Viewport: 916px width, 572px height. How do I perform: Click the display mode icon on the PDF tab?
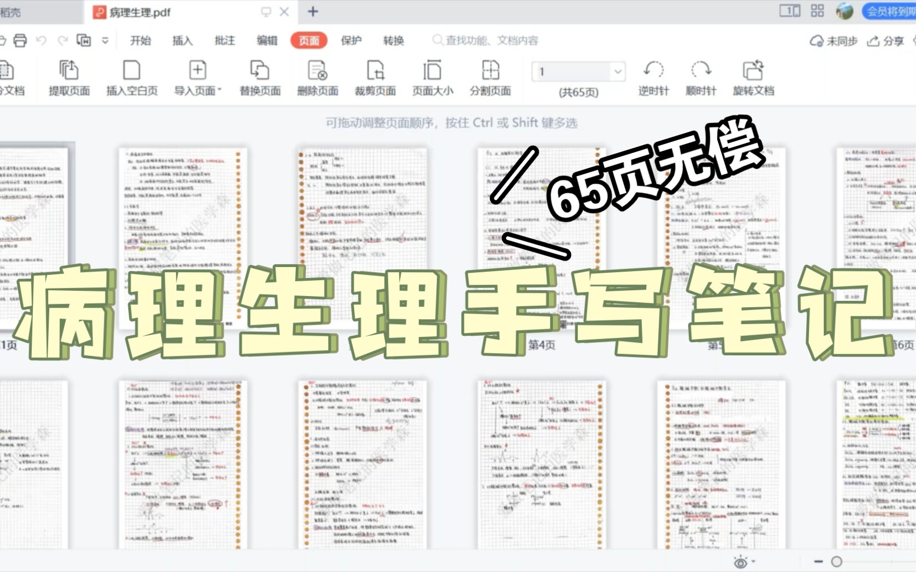pos(266,12)
